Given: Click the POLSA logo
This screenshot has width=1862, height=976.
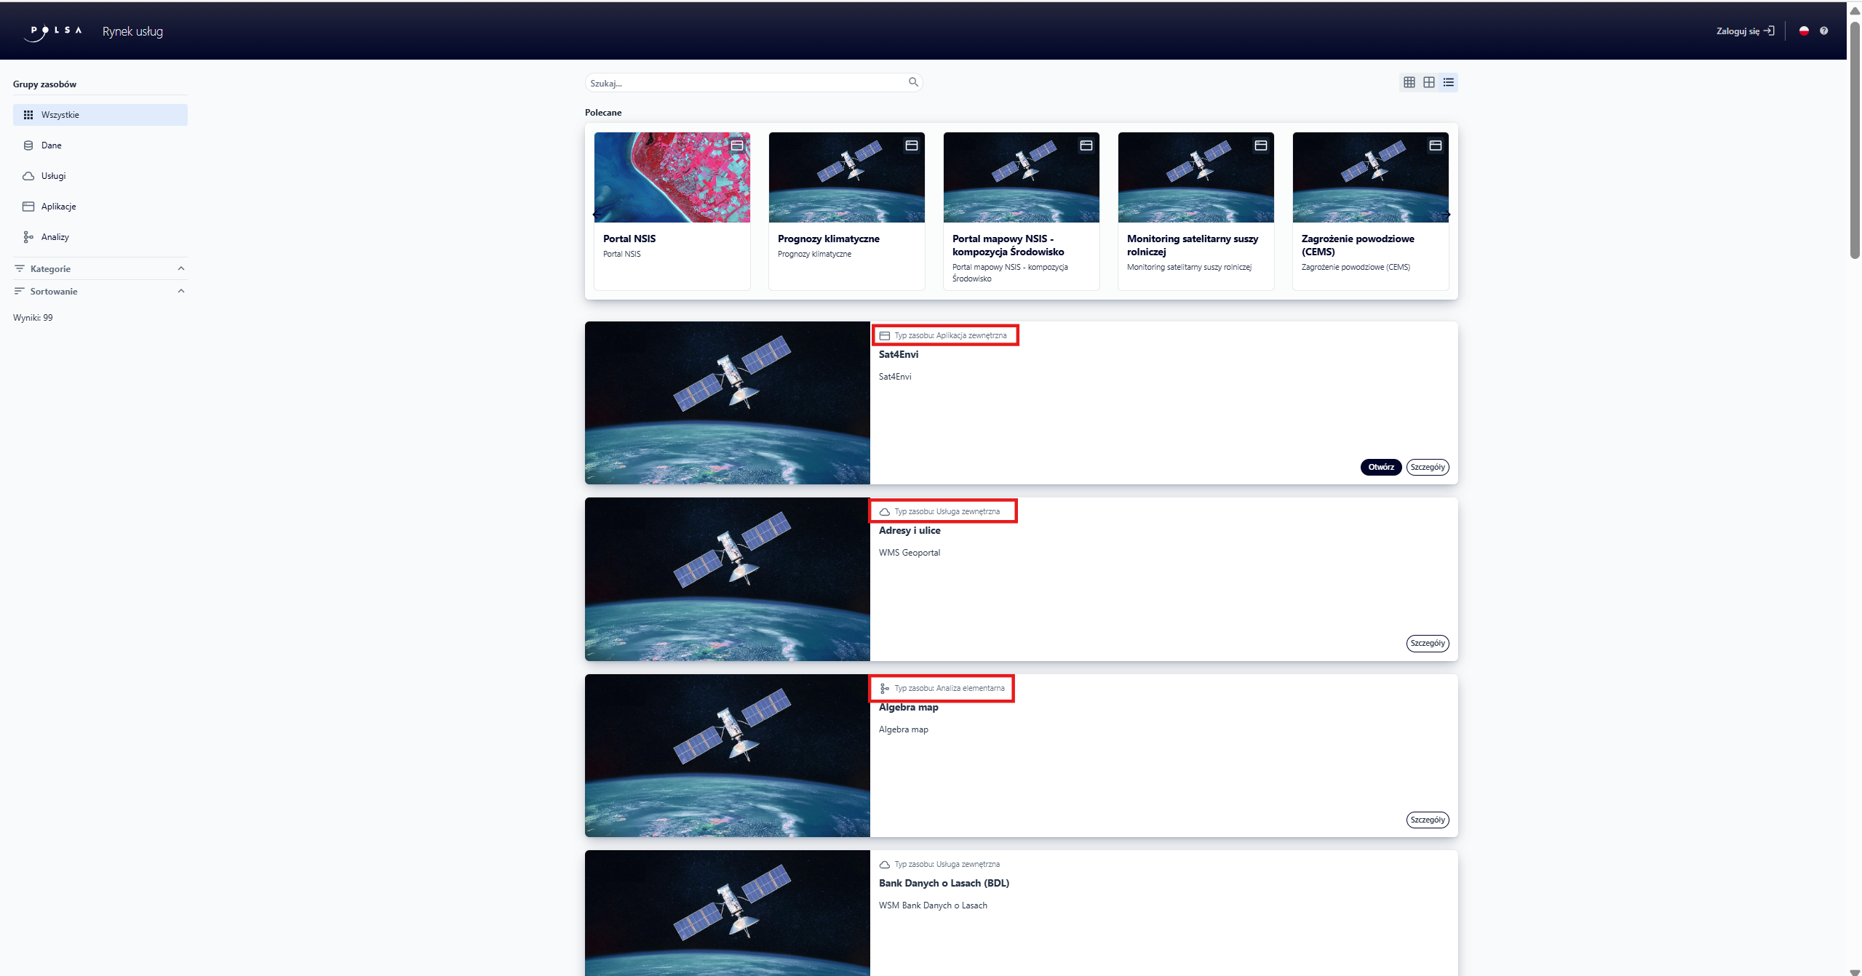Looking at the screenshot, I should tap(56, 31).
